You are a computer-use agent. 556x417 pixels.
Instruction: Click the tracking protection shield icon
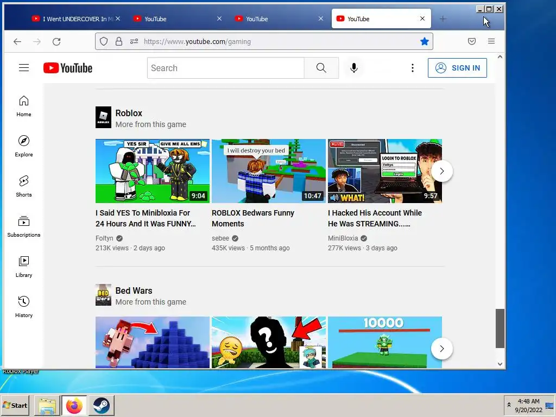click(x=104, y=41)
